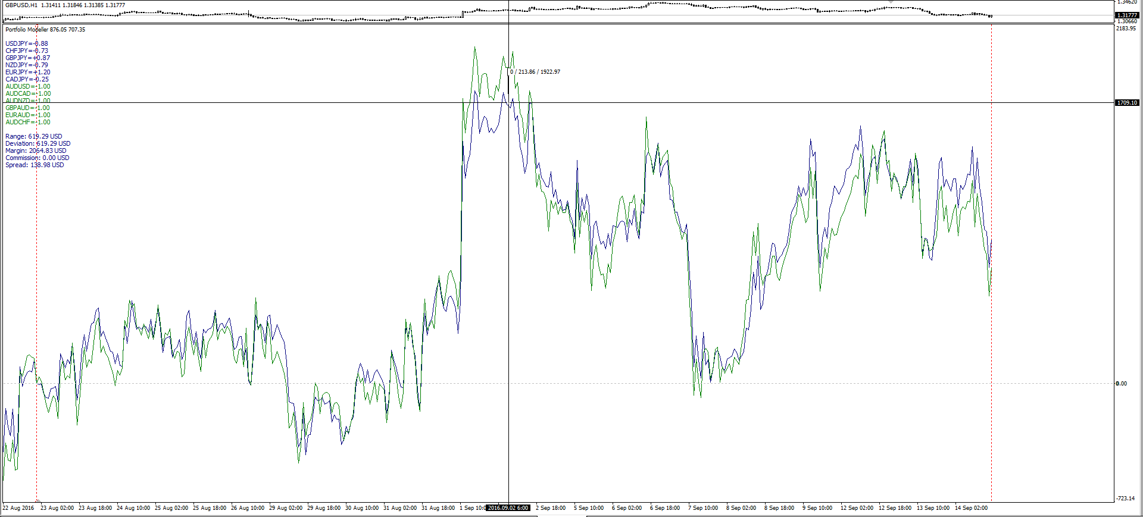The image size is (1143, 517).
Task: Click the -723.14 bottom scale value
Action: click(1125, 498)
